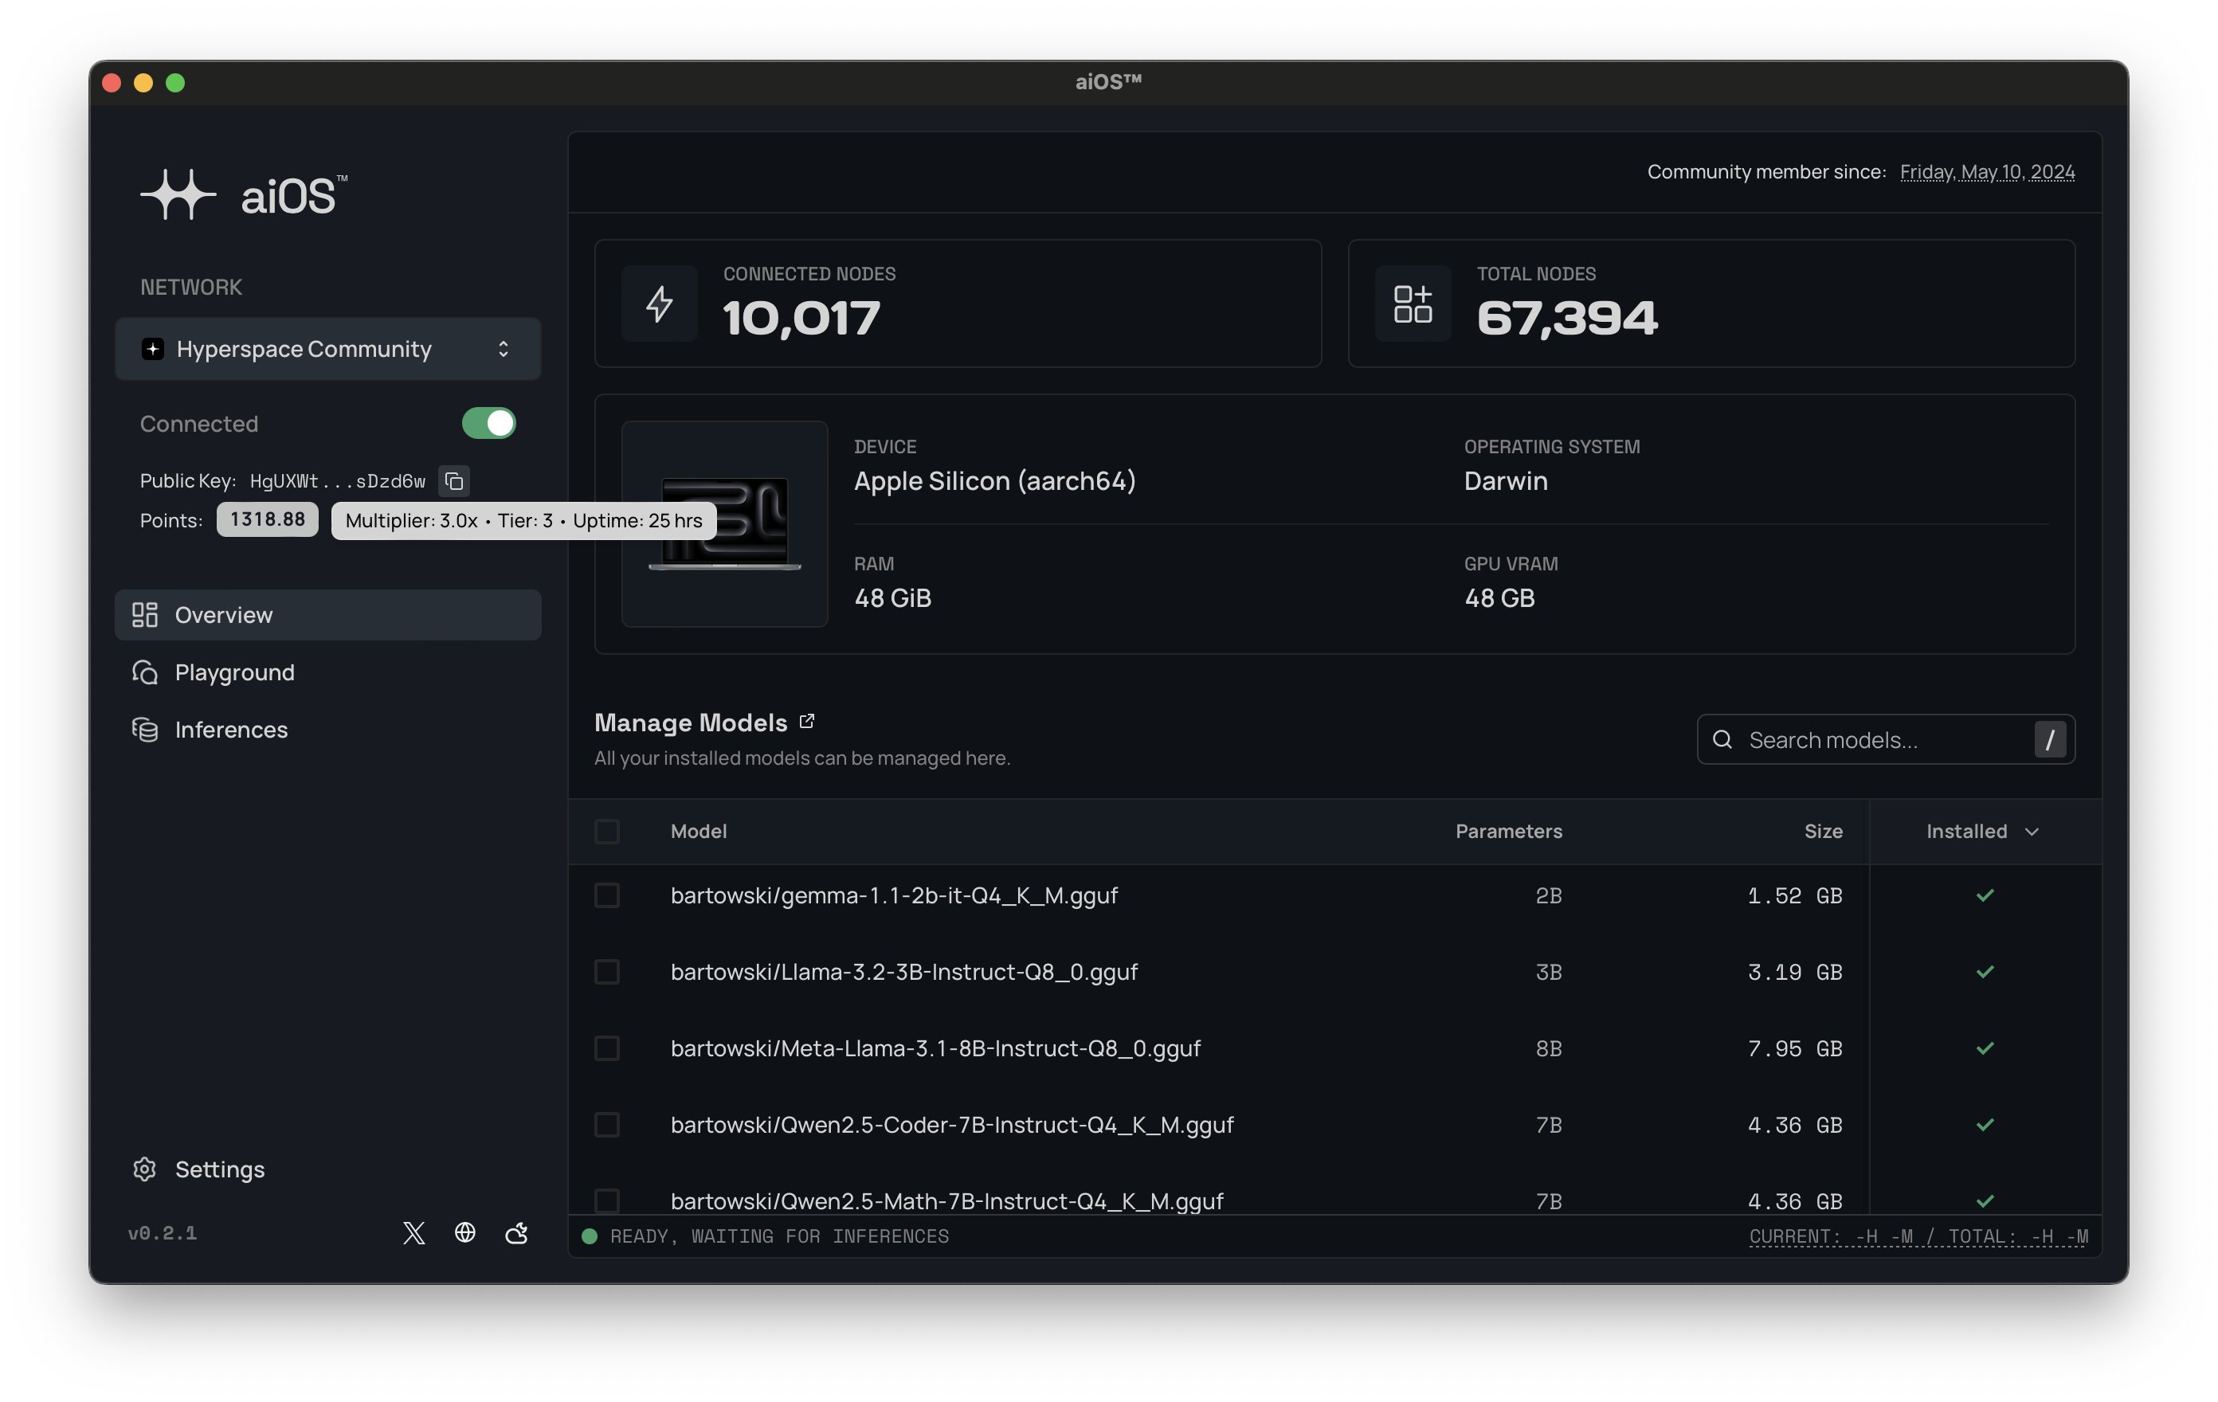The height and width of the screenshot is (1402, 2218).
Task: Click the Total Nodes grid icon
Action: pos(1413,304)
